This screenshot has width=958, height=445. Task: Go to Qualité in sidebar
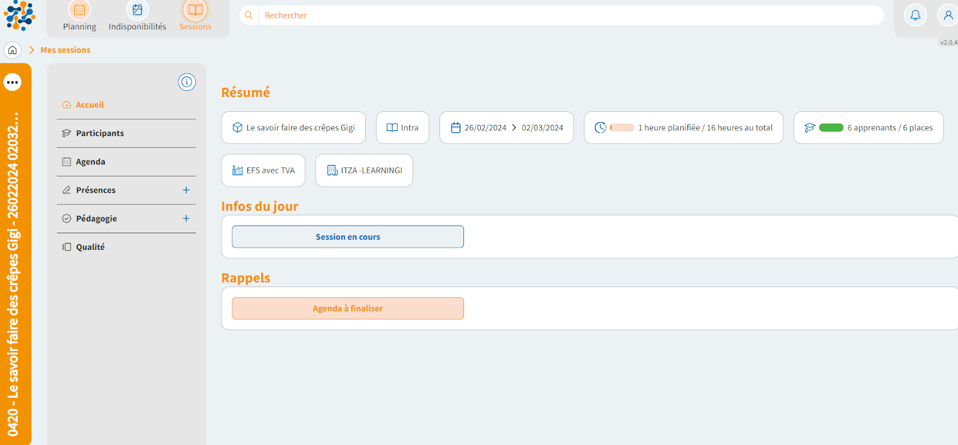click(90, 247)
